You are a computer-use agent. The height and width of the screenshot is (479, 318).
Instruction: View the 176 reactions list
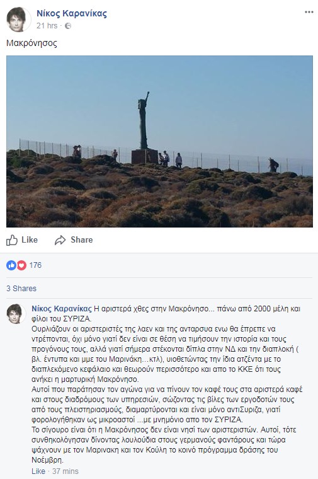coord(35,265)
